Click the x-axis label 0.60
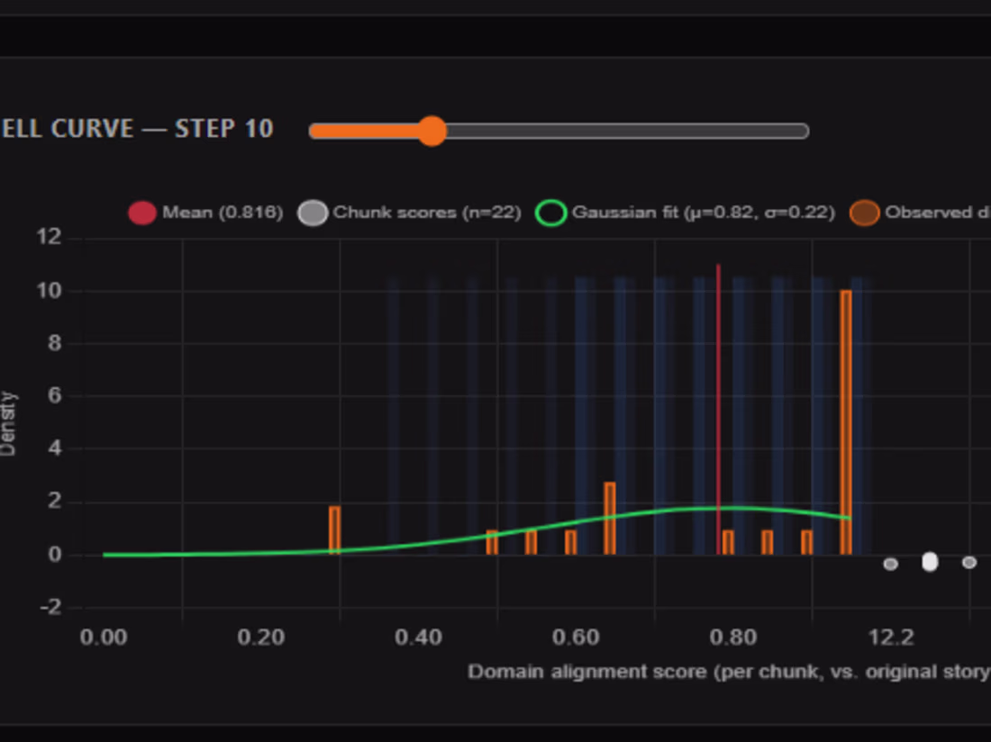 coord(576,638)
